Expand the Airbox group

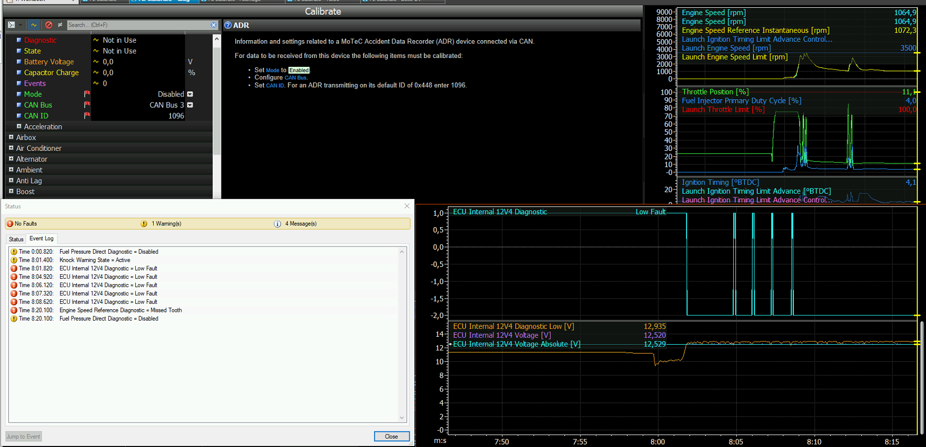(11, 137)
